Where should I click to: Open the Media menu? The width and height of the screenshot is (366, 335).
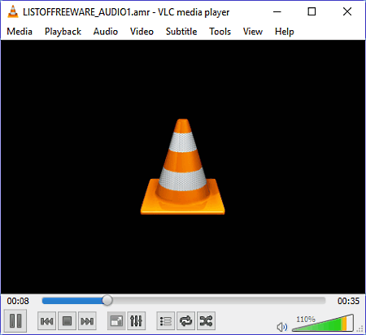(20, 32)
